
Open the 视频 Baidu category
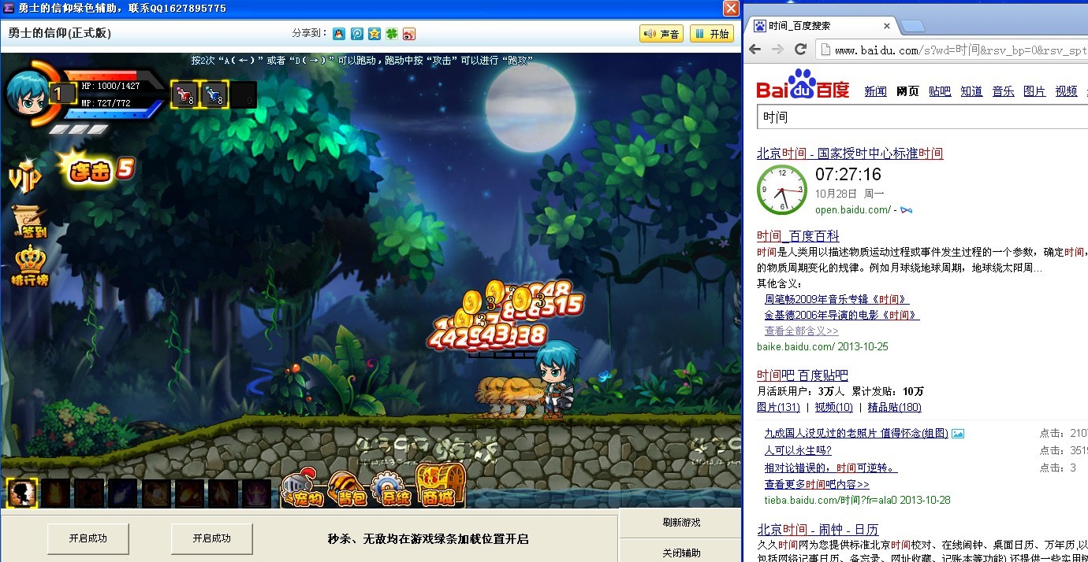pos(1066,91)
